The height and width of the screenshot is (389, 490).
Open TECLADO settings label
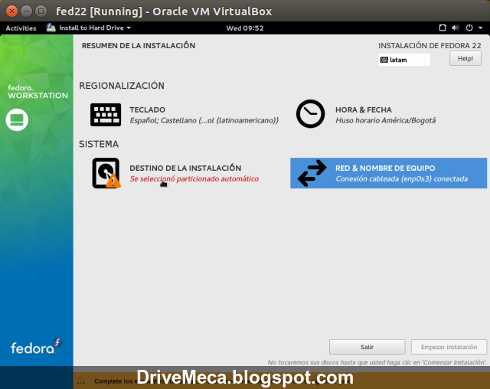coord(148,110)
